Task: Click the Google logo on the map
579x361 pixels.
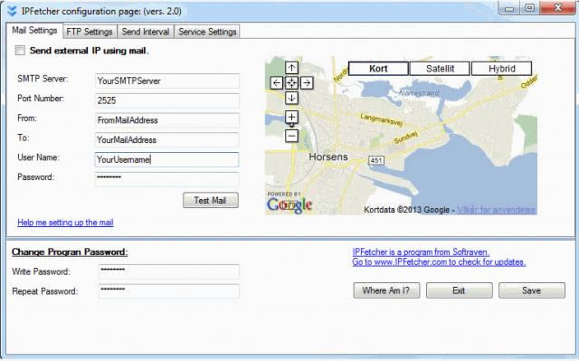Action: click(x=289, y=205)
